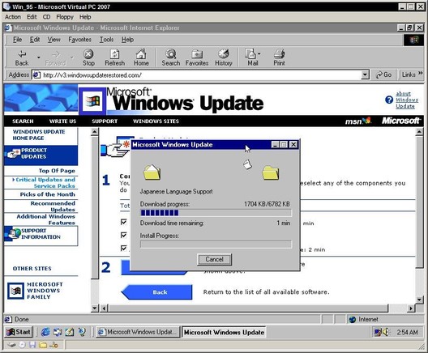Launch Internet Explorer from Quick Launch
The image size is (428, 353).
pyautogui.click(x=45, y=332)
